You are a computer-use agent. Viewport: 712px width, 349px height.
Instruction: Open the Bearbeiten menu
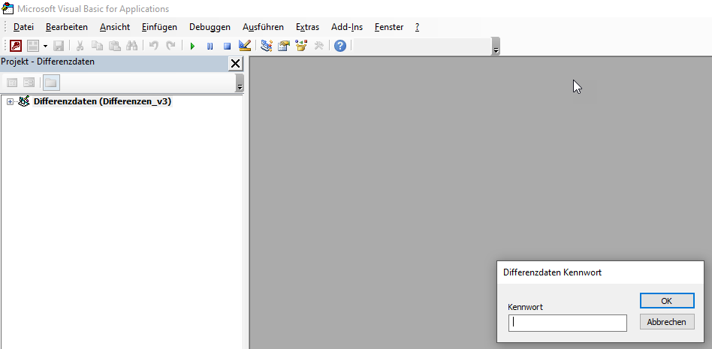point(67,27)
